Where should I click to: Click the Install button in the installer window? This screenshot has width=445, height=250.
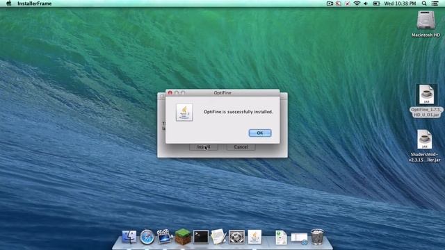[204, 147]
